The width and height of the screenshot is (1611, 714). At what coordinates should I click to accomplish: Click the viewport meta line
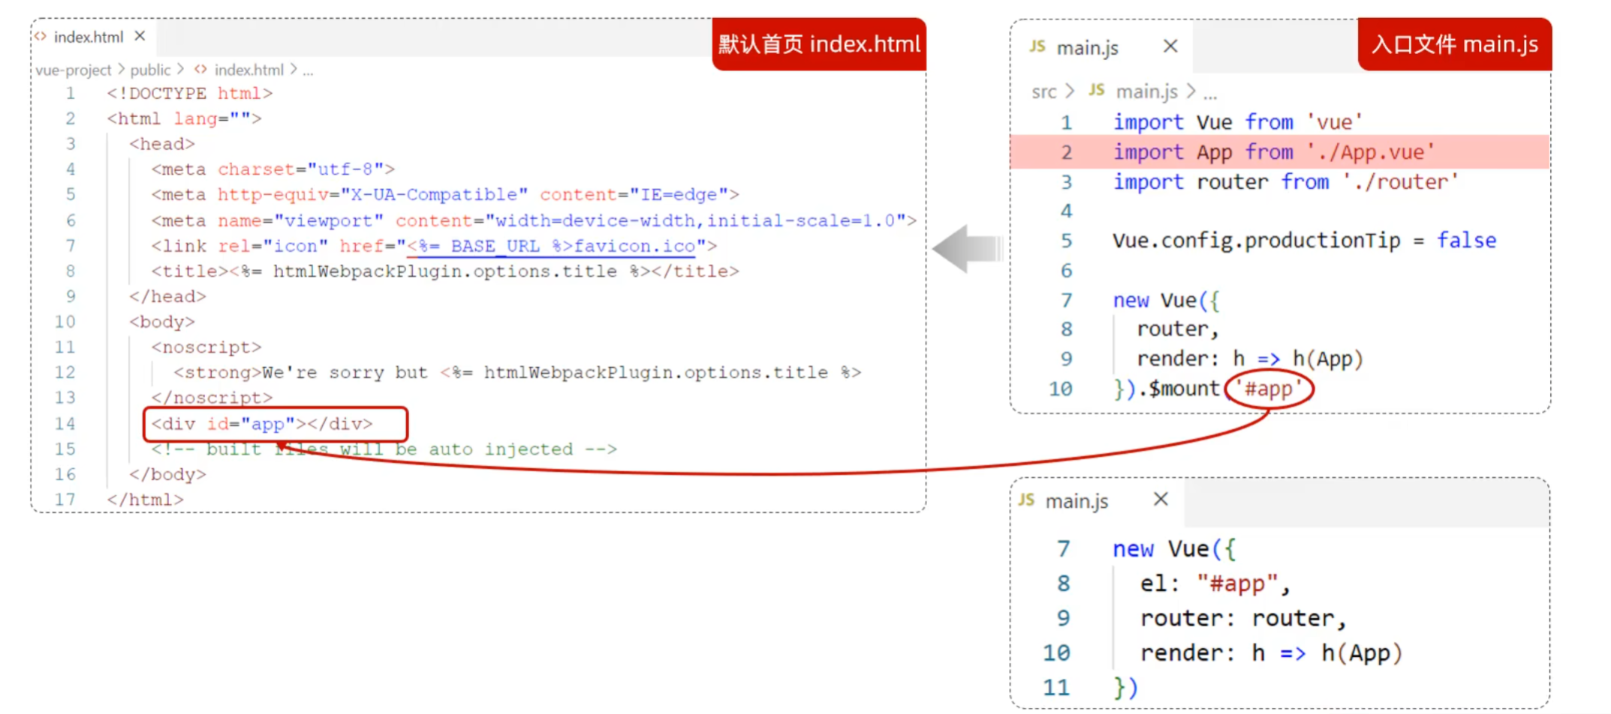(534, 220)
